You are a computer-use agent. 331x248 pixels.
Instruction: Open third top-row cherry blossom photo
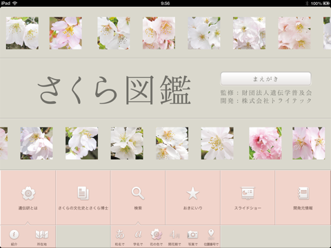point(114,33)
